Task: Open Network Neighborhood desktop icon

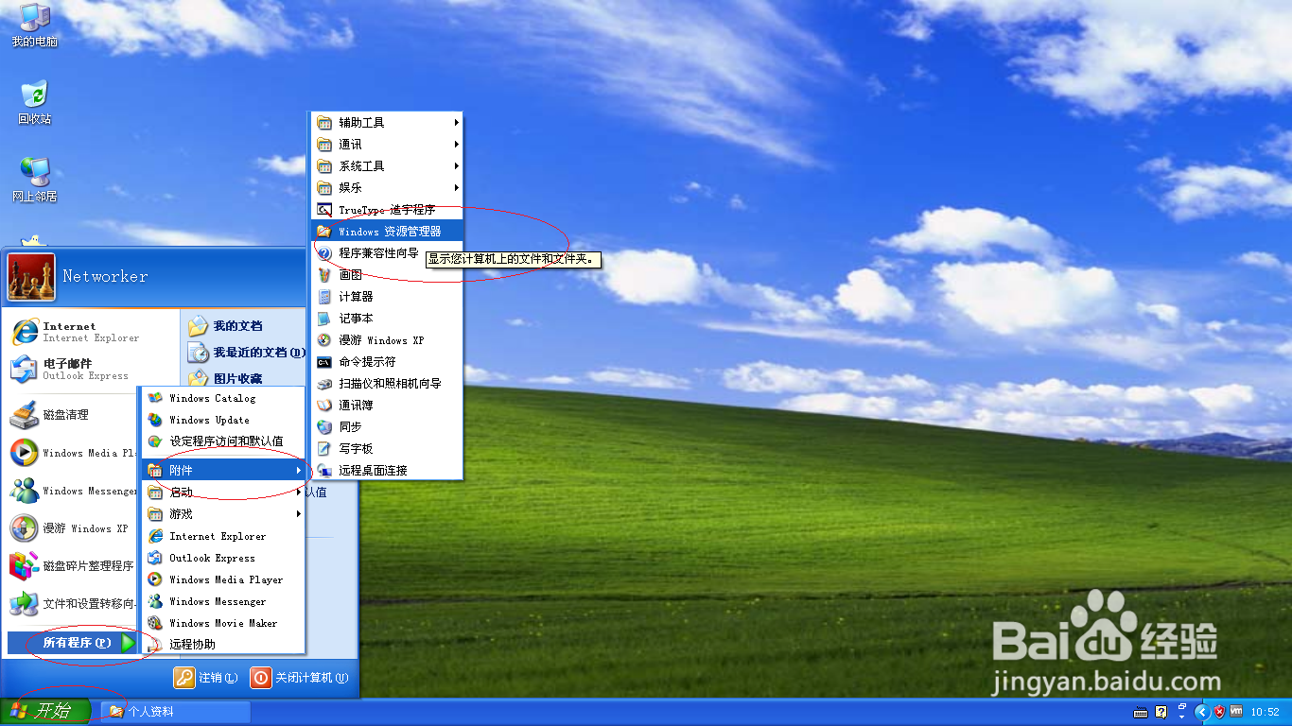Action: [34, 180]
